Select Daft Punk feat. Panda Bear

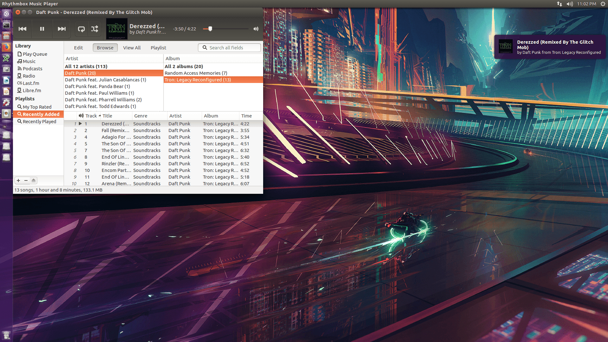113,86
